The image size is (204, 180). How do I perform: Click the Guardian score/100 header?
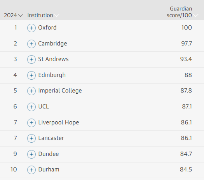pyautogui.click(x=179, y=12)
